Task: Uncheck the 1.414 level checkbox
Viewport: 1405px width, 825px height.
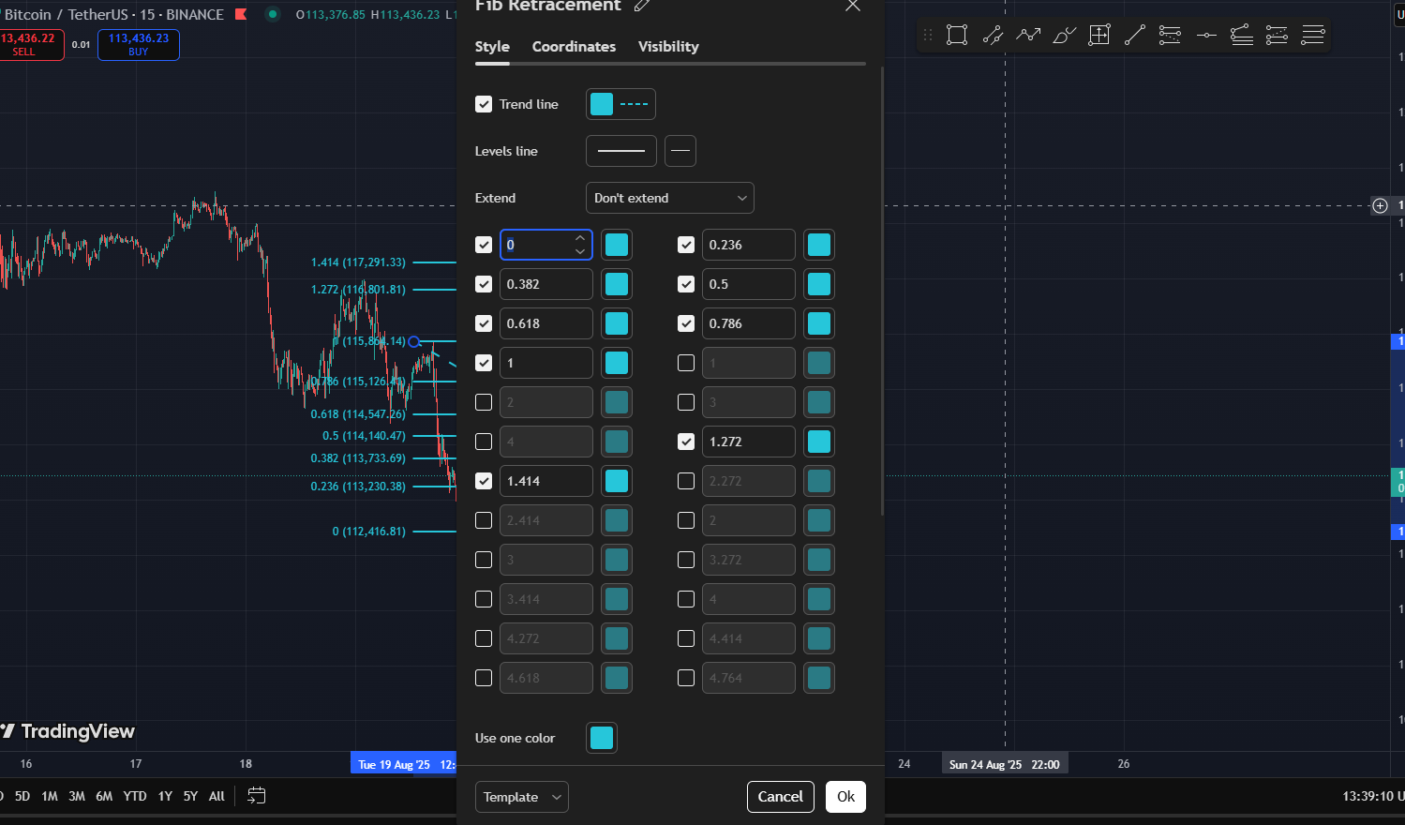Action: tap(484, 481)
